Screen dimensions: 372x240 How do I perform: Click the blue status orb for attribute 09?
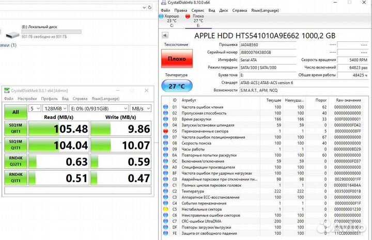(x=166, y=149)
